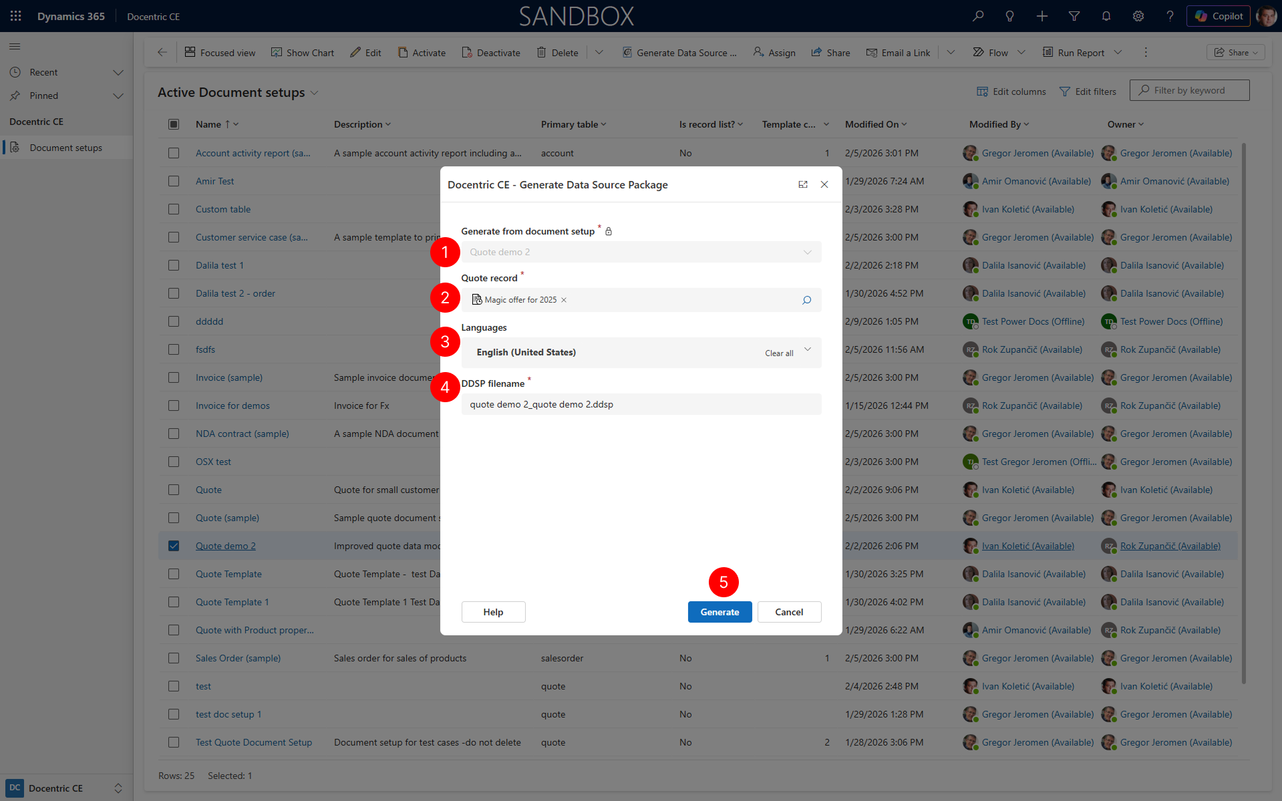Open the lightbulb assistant icon

point(1010,16)
